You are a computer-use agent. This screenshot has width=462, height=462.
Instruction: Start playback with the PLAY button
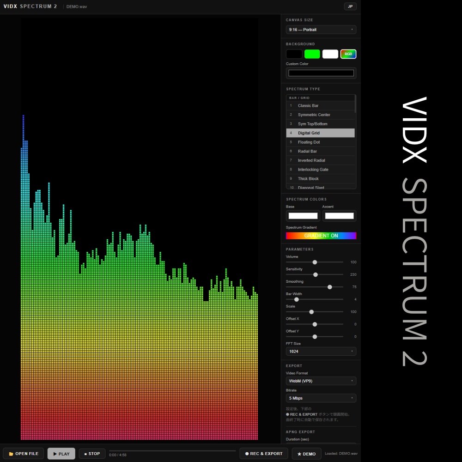(61, 454)
